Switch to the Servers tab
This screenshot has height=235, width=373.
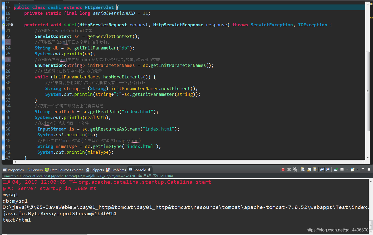pyautogui.click(x=35, y=170)
